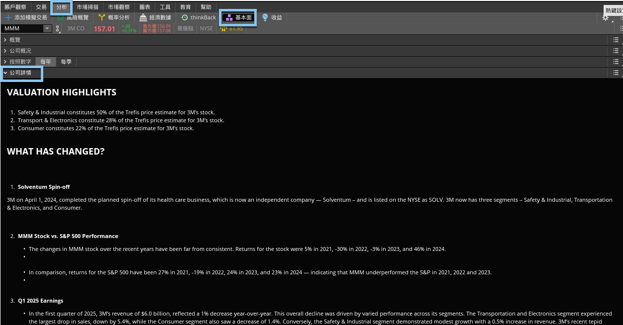Open the 賬戶觀察 main tab
This screenshot has height=325, width=623.
tap(15, 7)
